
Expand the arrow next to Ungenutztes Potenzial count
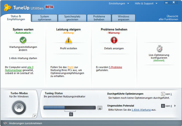(x=175, y=106)
